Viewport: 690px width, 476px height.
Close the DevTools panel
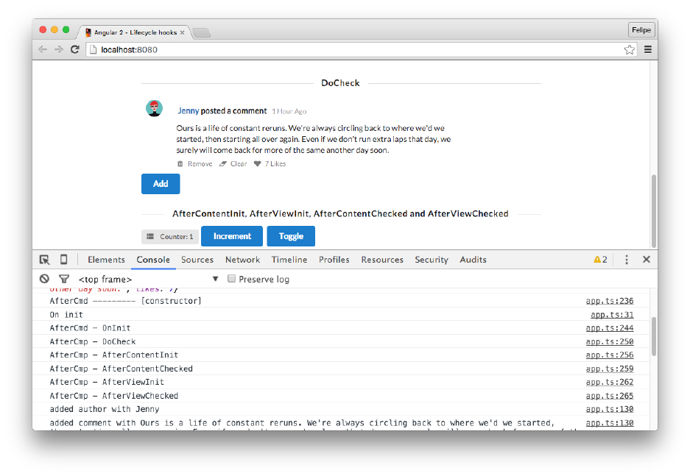[x=646, y=260]
